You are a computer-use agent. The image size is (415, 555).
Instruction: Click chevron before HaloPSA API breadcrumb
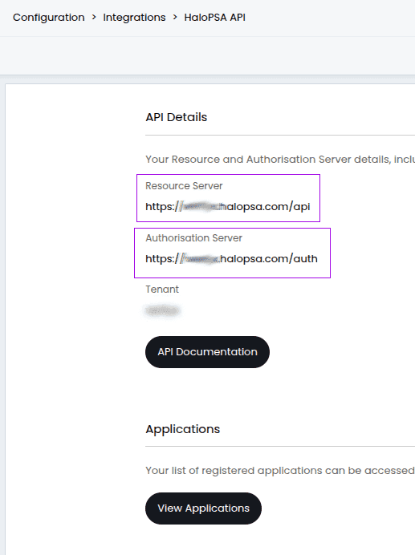tap(175, 17)
